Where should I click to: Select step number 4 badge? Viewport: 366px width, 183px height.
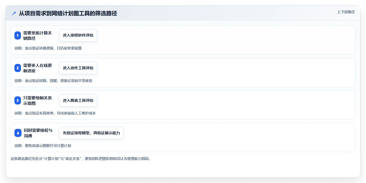click(x=18, y=133)
